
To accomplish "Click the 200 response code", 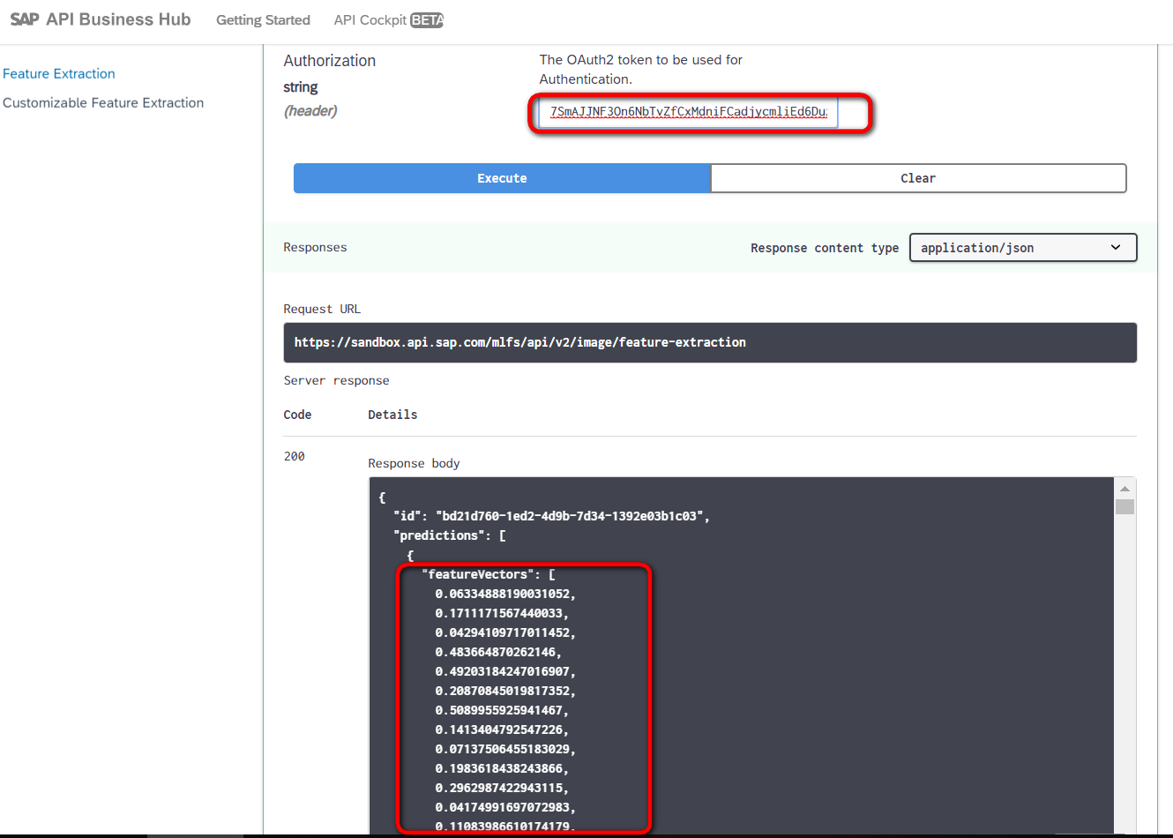I will point(295,456).
